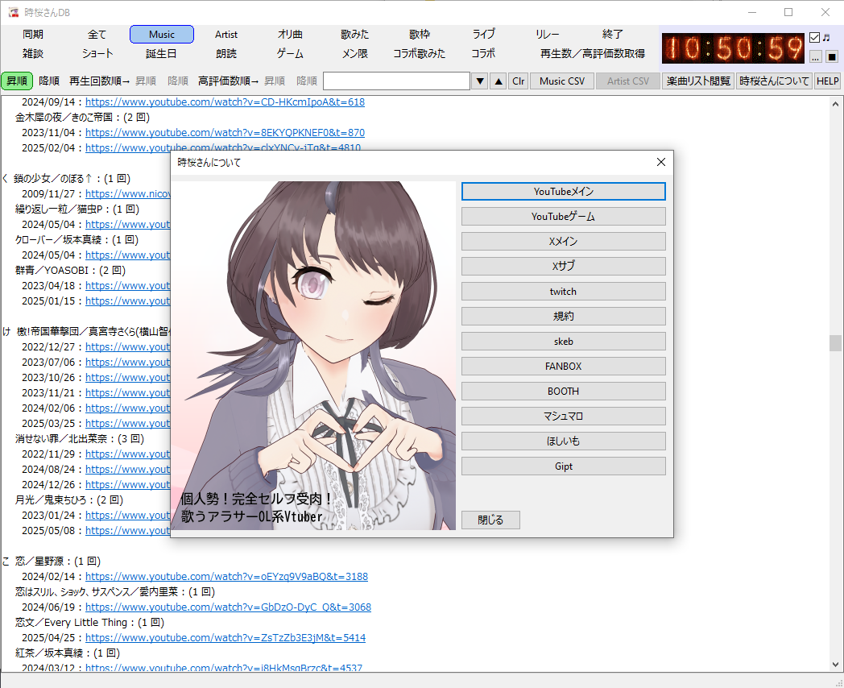The image size is (844, 688).
Task: Toggle the music note checkbox
Action: click(x=814, y=38)
